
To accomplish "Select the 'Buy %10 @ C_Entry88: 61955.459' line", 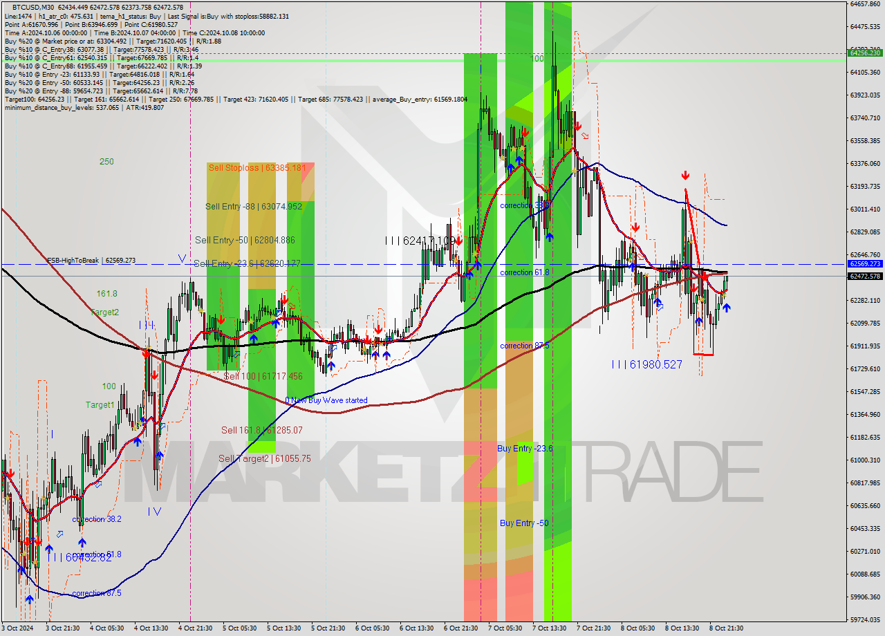I will [x=103, y=66].
